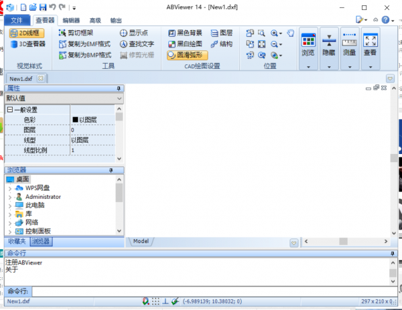Viewport: 402px width, 310px height.
Task: Toggle 黑白绘图 black-and-white drawing
Action: coord(185,44)
